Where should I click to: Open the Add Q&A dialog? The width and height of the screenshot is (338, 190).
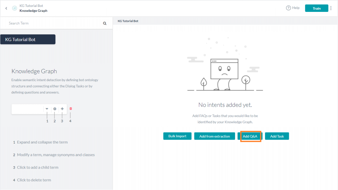(250, 136)
